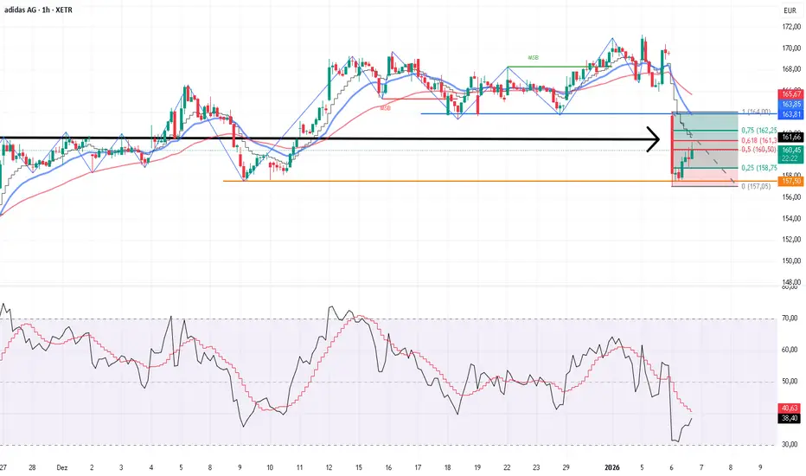806x476 pixels.
Task: Click the RSI 70,00 axis value
Action: (790, 318)
